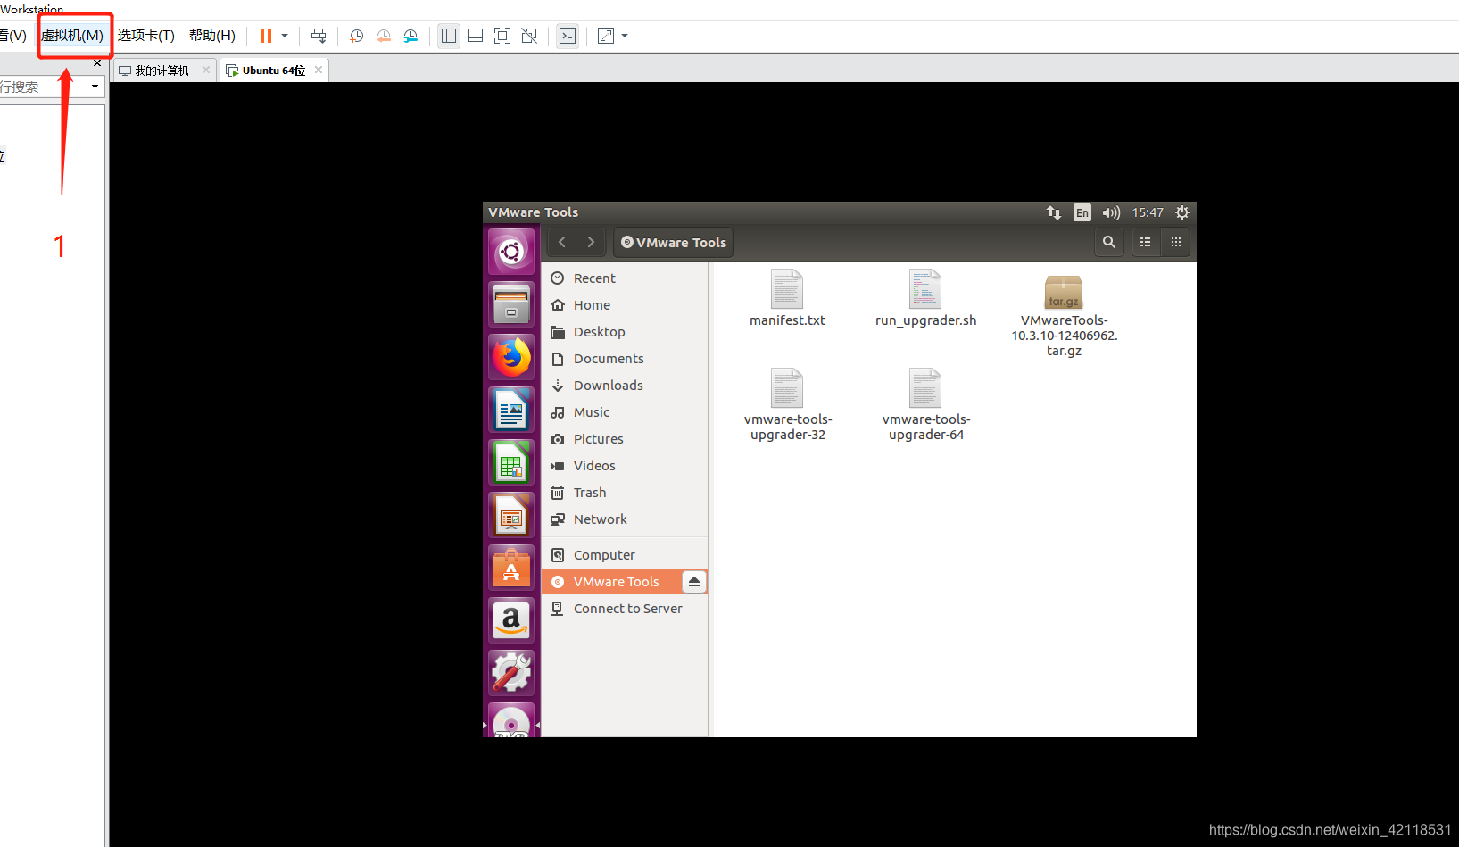
Task: Open the session power gear menu
Action: (1182, 212)
